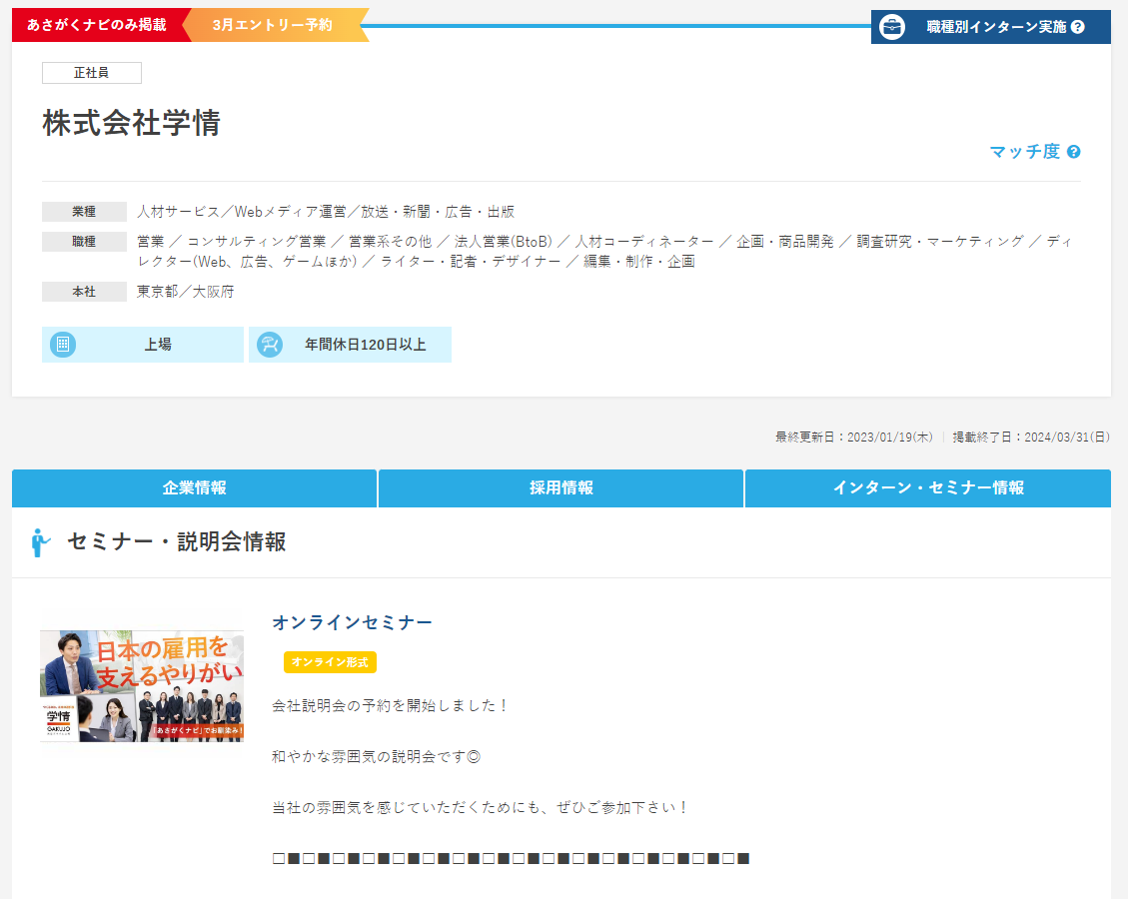Click the company name 株式会社学情
The height and width of the screenshot is (899, 1128).
tap(132, 123)
